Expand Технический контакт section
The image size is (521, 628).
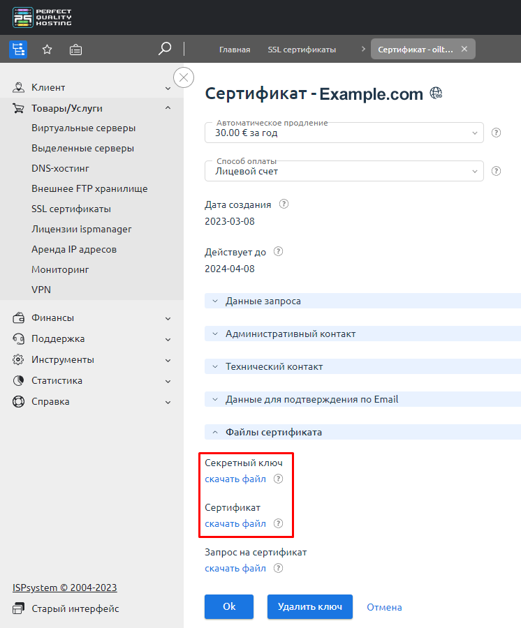pos(362,366)
